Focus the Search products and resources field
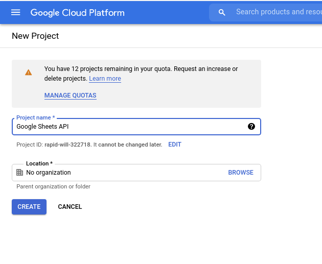Viewport: 322px width, 264px height. [266, 12]
